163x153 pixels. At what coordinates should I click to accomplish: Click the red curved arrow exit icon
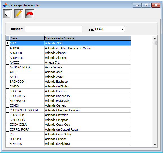[30, 14]
